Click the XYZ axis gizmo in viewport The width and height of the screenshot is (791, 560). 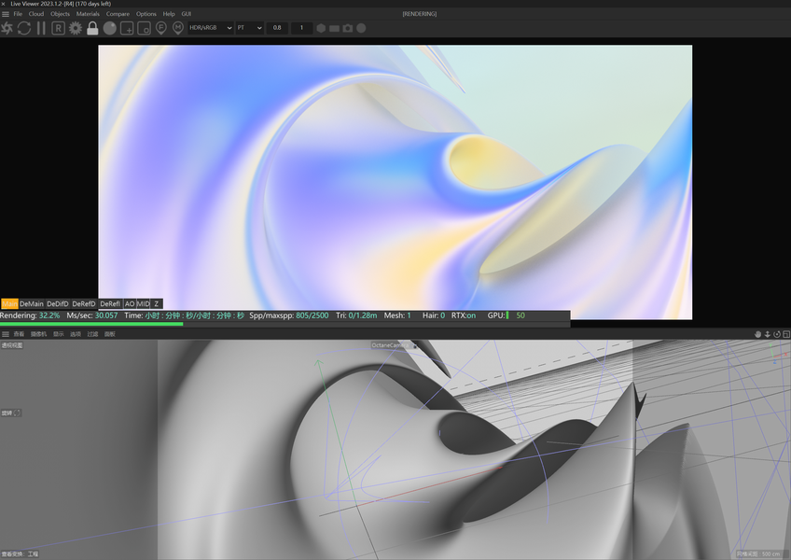pos(780,354)
